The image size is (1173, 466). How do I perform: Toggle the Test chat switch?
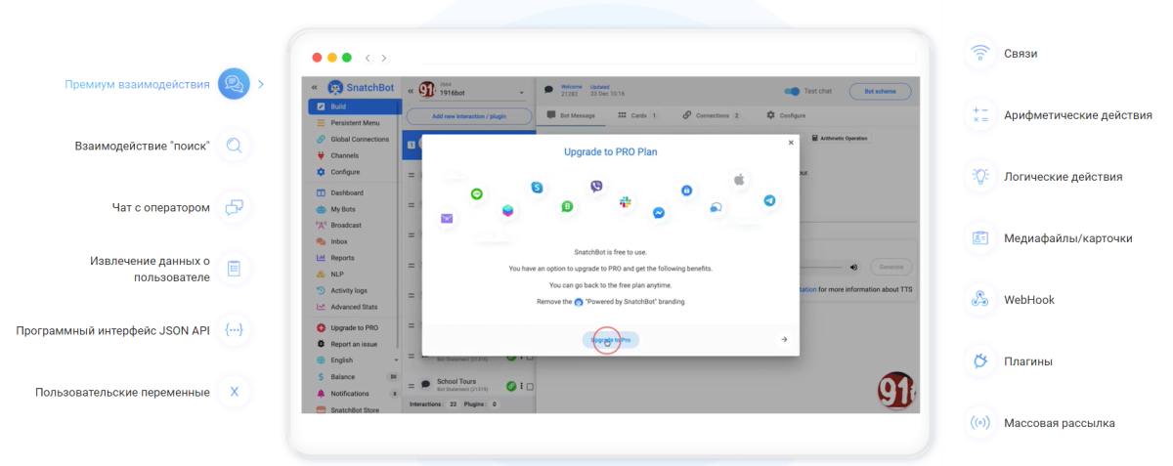click(792, 91)
